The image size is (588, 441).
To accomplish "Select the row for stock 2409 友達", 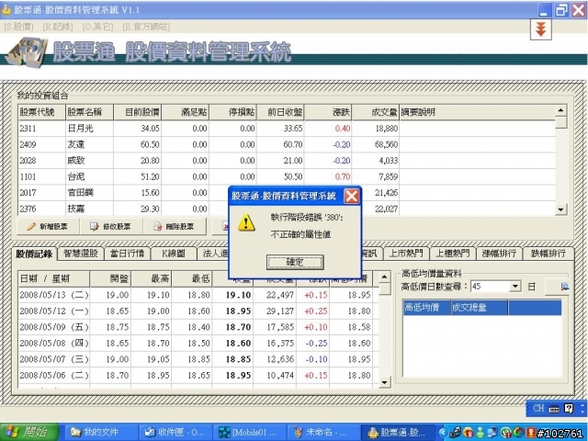I will pos(287,145).
